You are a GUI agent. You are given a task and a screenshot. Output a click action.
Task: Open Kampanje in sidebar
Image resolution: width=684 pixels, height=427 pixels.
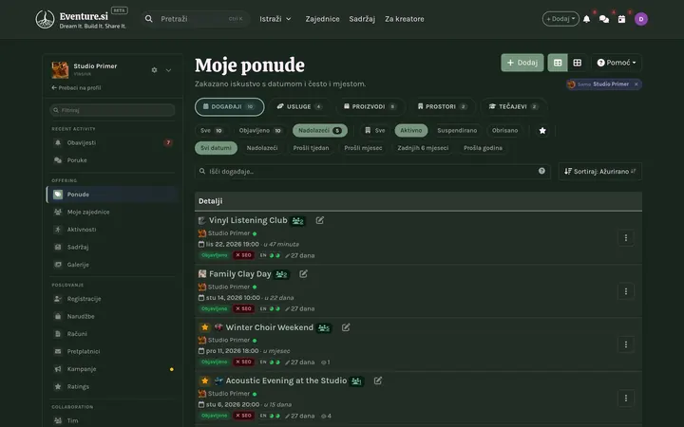(112, 369)
